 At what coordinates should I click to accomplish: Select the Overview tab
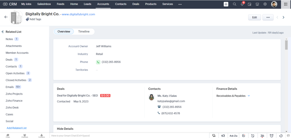pyautogui.click(x=64, y=32)
